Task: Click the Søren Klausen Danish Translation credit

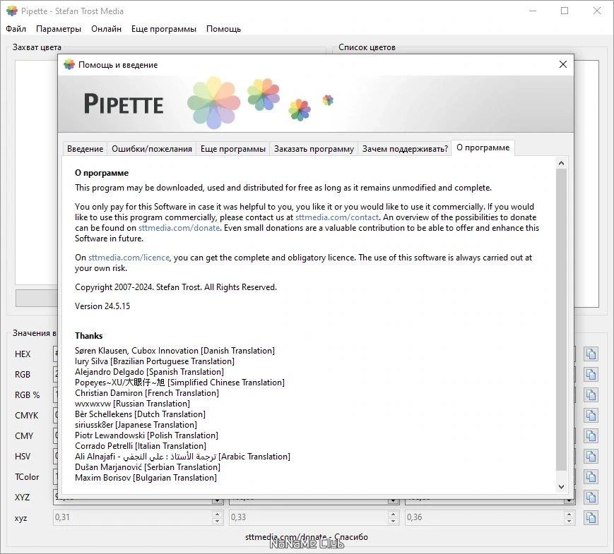Action: 175,351
